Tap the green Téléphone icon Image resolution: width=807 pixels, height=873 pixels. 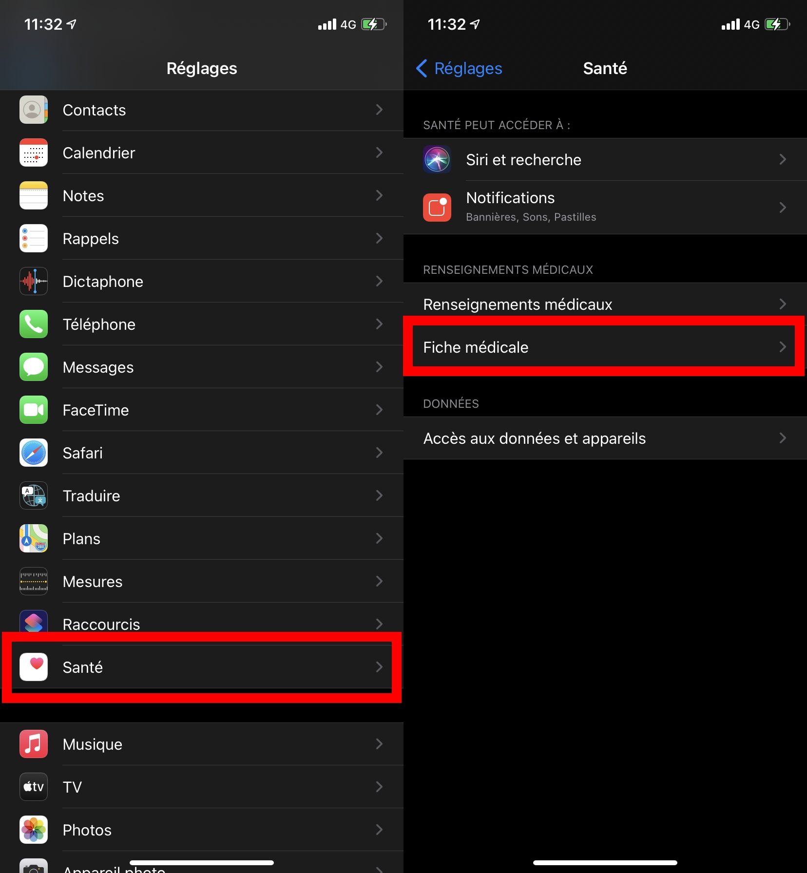tap(34, 324)
